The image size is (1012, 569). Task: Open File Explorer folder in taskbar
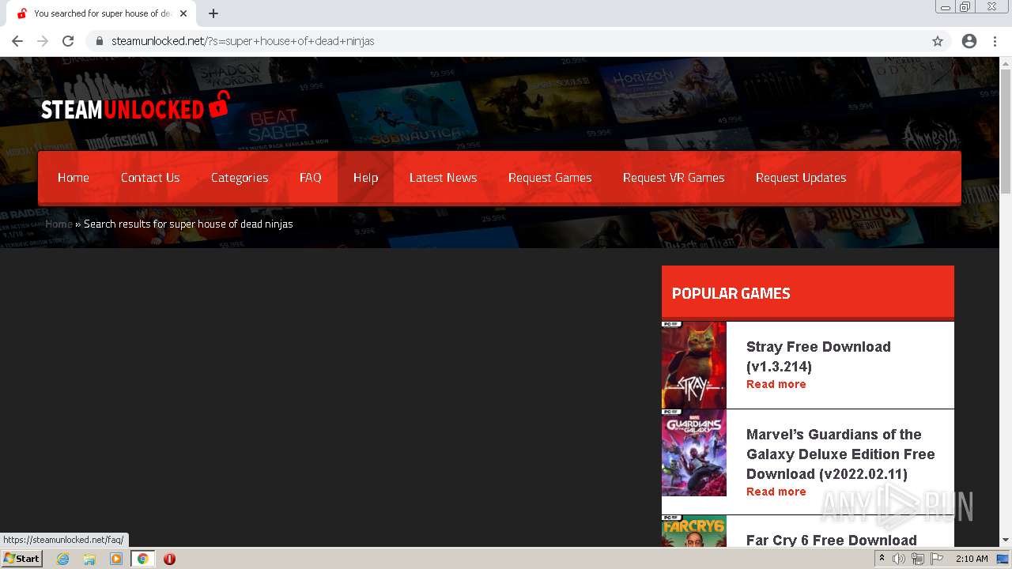[89, 559]
